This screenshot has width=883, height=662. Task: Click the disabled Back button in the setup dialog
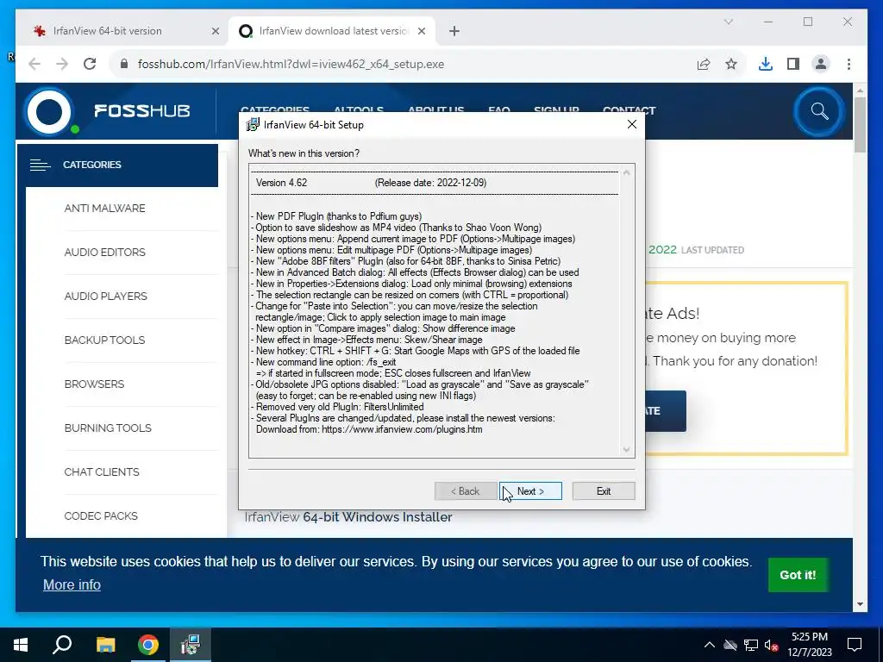465,490
